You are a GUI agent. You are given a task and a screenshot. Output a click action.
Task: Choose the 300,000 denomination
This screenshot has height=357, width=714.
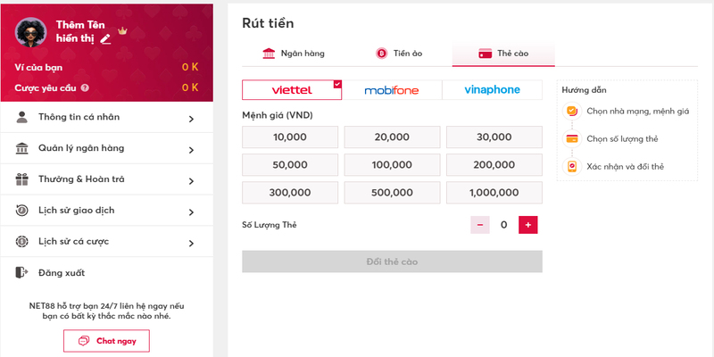point(290,193)
